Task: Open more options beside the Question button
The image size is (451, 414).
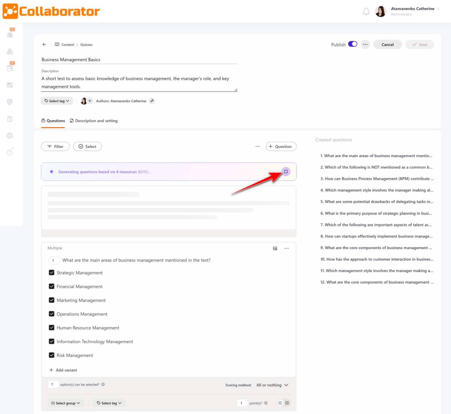Action: 258,146
